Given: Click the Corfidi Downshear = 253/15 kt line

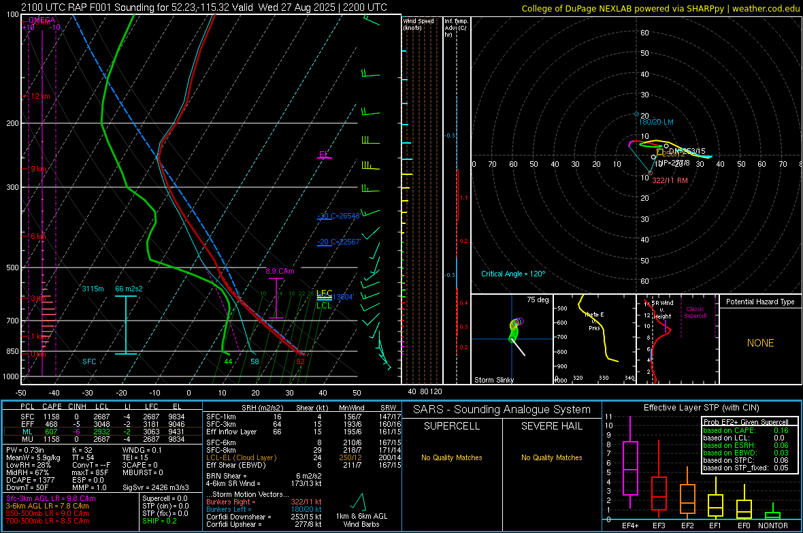Looking at the screenshot, I should (264, 517).
